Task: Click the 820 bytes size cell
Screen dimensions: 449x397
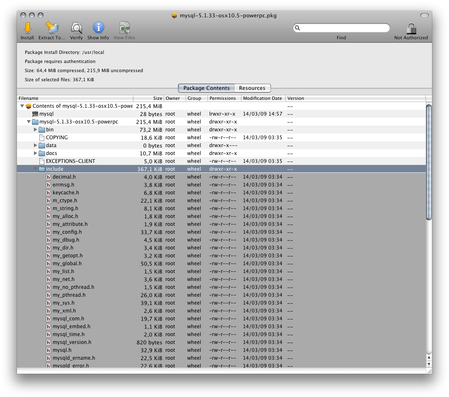Action: [x=150, y=342]
